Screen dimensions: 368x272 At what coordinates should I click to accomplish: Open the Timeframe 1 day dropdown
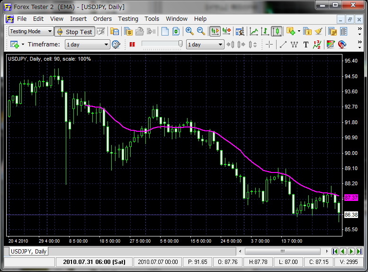coord(87,45)
